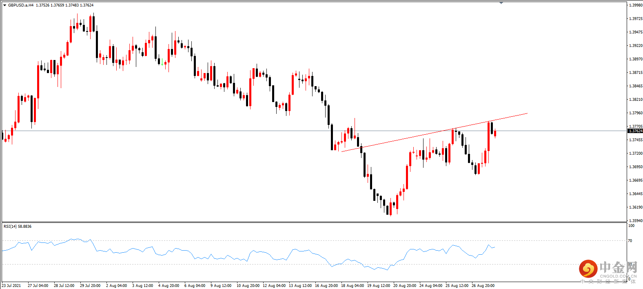The width and height of the screenshot is (643, 289).
Task: Click the 23 Jul 2021 date label
Action: coord(11,286)
